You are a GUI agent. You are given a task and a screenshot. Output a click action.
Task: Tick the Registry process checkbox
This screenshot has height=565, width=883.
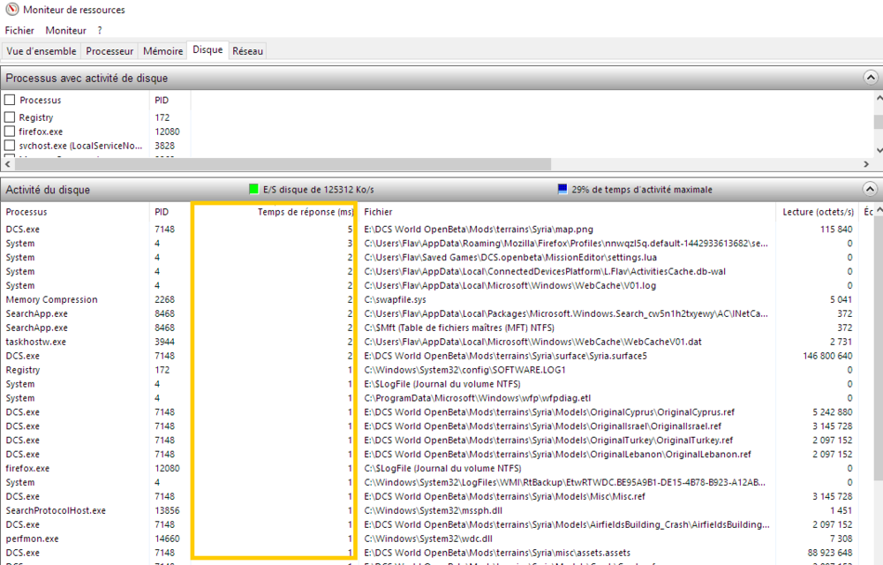click(x=10, y=117)
